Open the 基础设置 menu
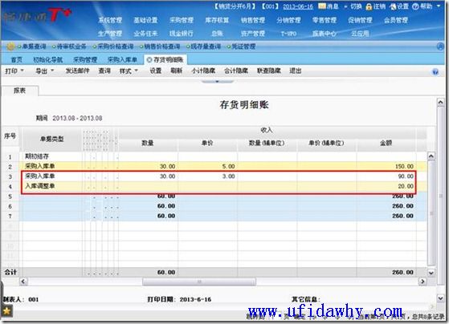Image resolution: width=449 pixels, height=324 pixels. [145, 20]
